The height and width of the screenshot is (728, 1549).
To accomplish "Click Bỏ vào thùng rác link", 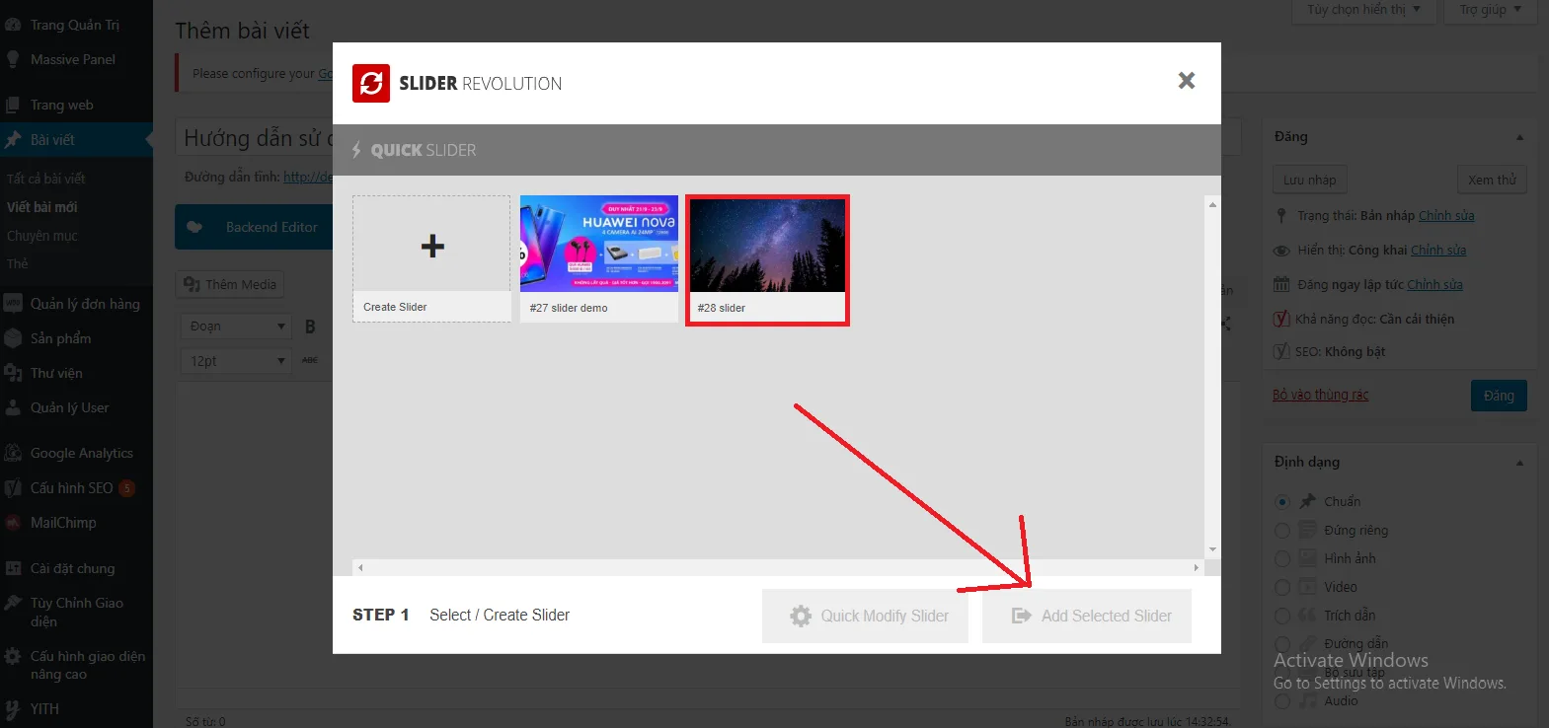I will coord(1320,395).
